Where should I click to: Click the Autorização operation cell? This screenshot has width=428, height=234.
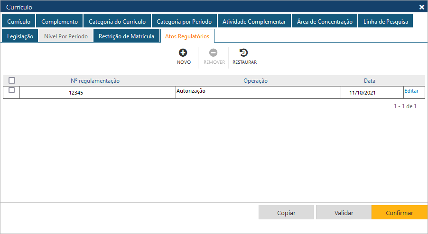[x=258, y=92]
